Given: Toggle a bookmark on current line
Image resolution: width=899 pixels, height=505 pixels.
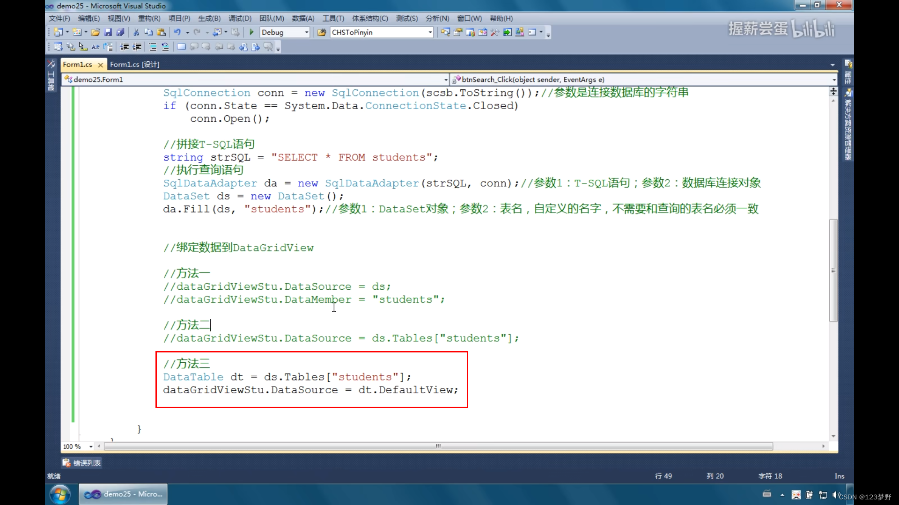Looking at the screenshot, I should point(182,47).
